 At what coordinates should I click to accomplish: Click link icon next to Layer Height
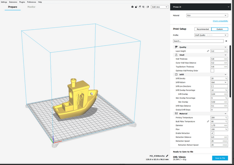(208, 51)
